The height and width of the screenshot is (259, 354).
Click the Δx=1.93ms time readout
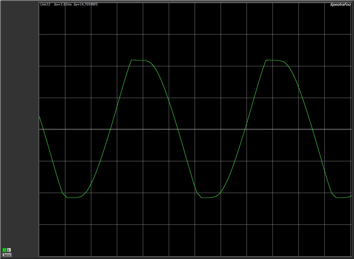(65, 5)
